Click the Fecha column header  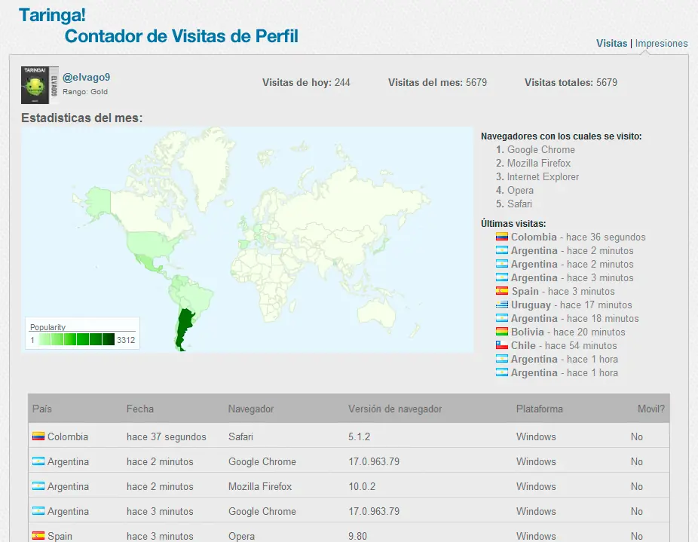tap(140, 409)
